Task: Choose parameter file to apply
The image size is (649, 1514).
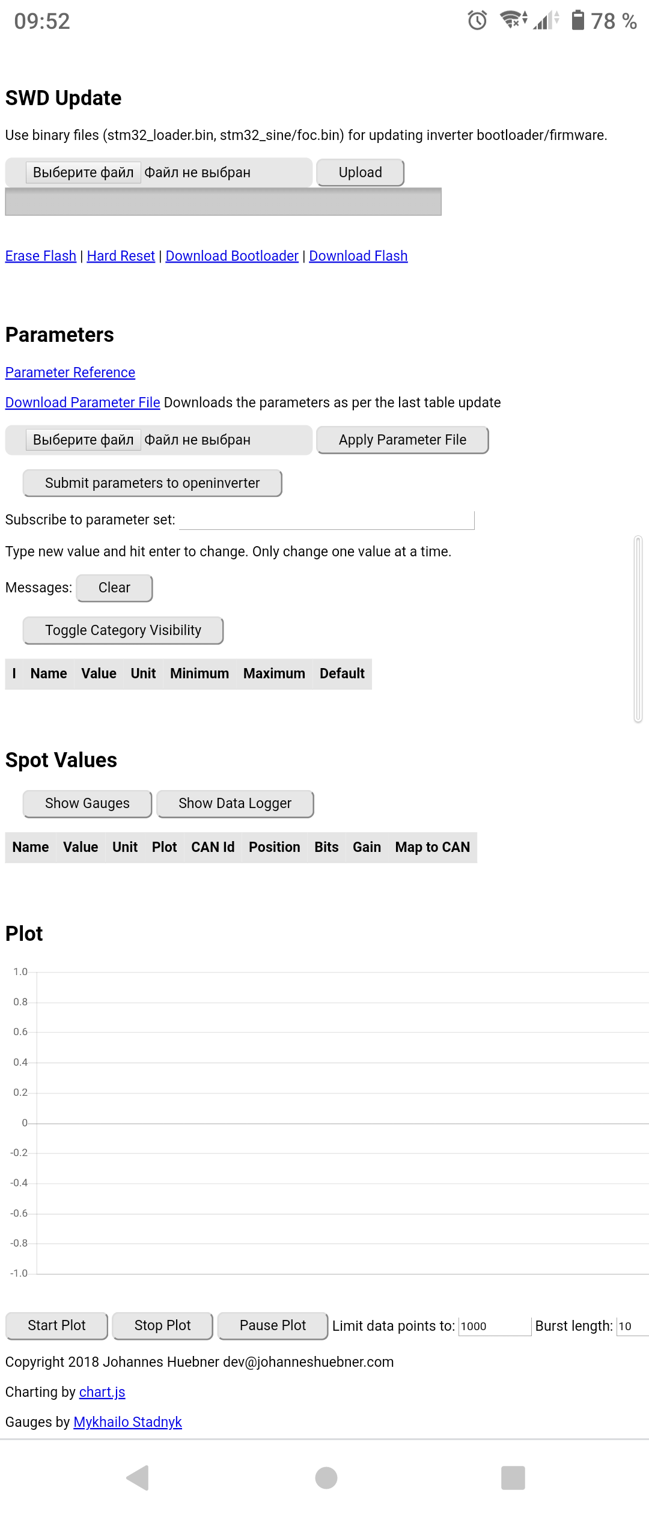Action: pyautogui.click(x=83, y=440)
